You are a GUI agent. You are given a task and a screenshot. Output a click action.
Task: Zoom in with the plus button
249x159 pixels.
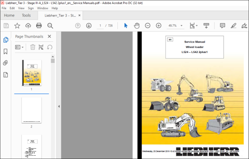tap(159, 26)
